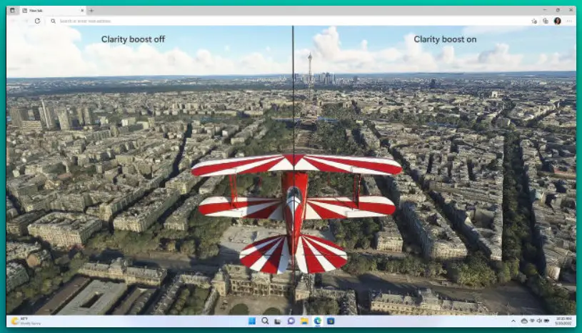Screen dimensions: 582x333
Task: Minimize the Edge browser window
Action: pos(545,11)
